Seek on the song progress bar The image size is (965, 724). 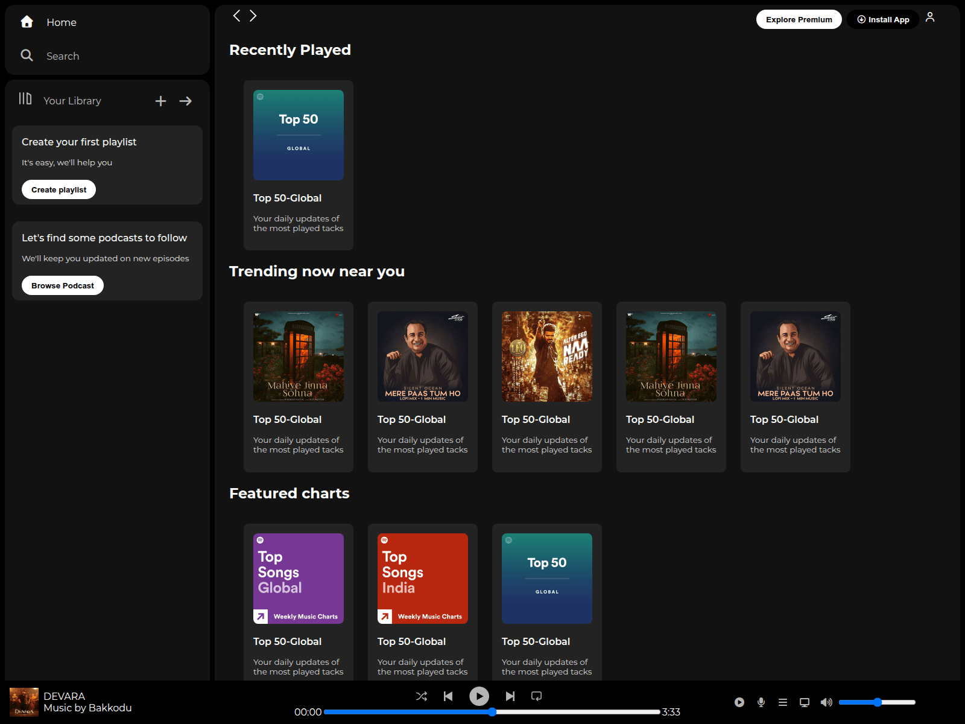(492, 712)
